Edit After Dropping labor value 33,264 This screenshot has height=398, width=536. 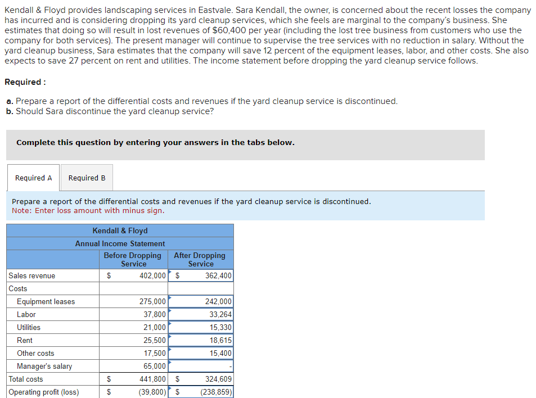[x=201, y=315]
